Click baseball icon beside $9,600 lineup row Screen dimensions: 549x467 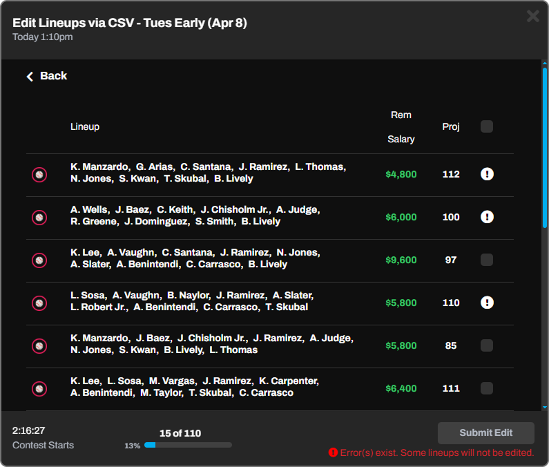(39, 260)
